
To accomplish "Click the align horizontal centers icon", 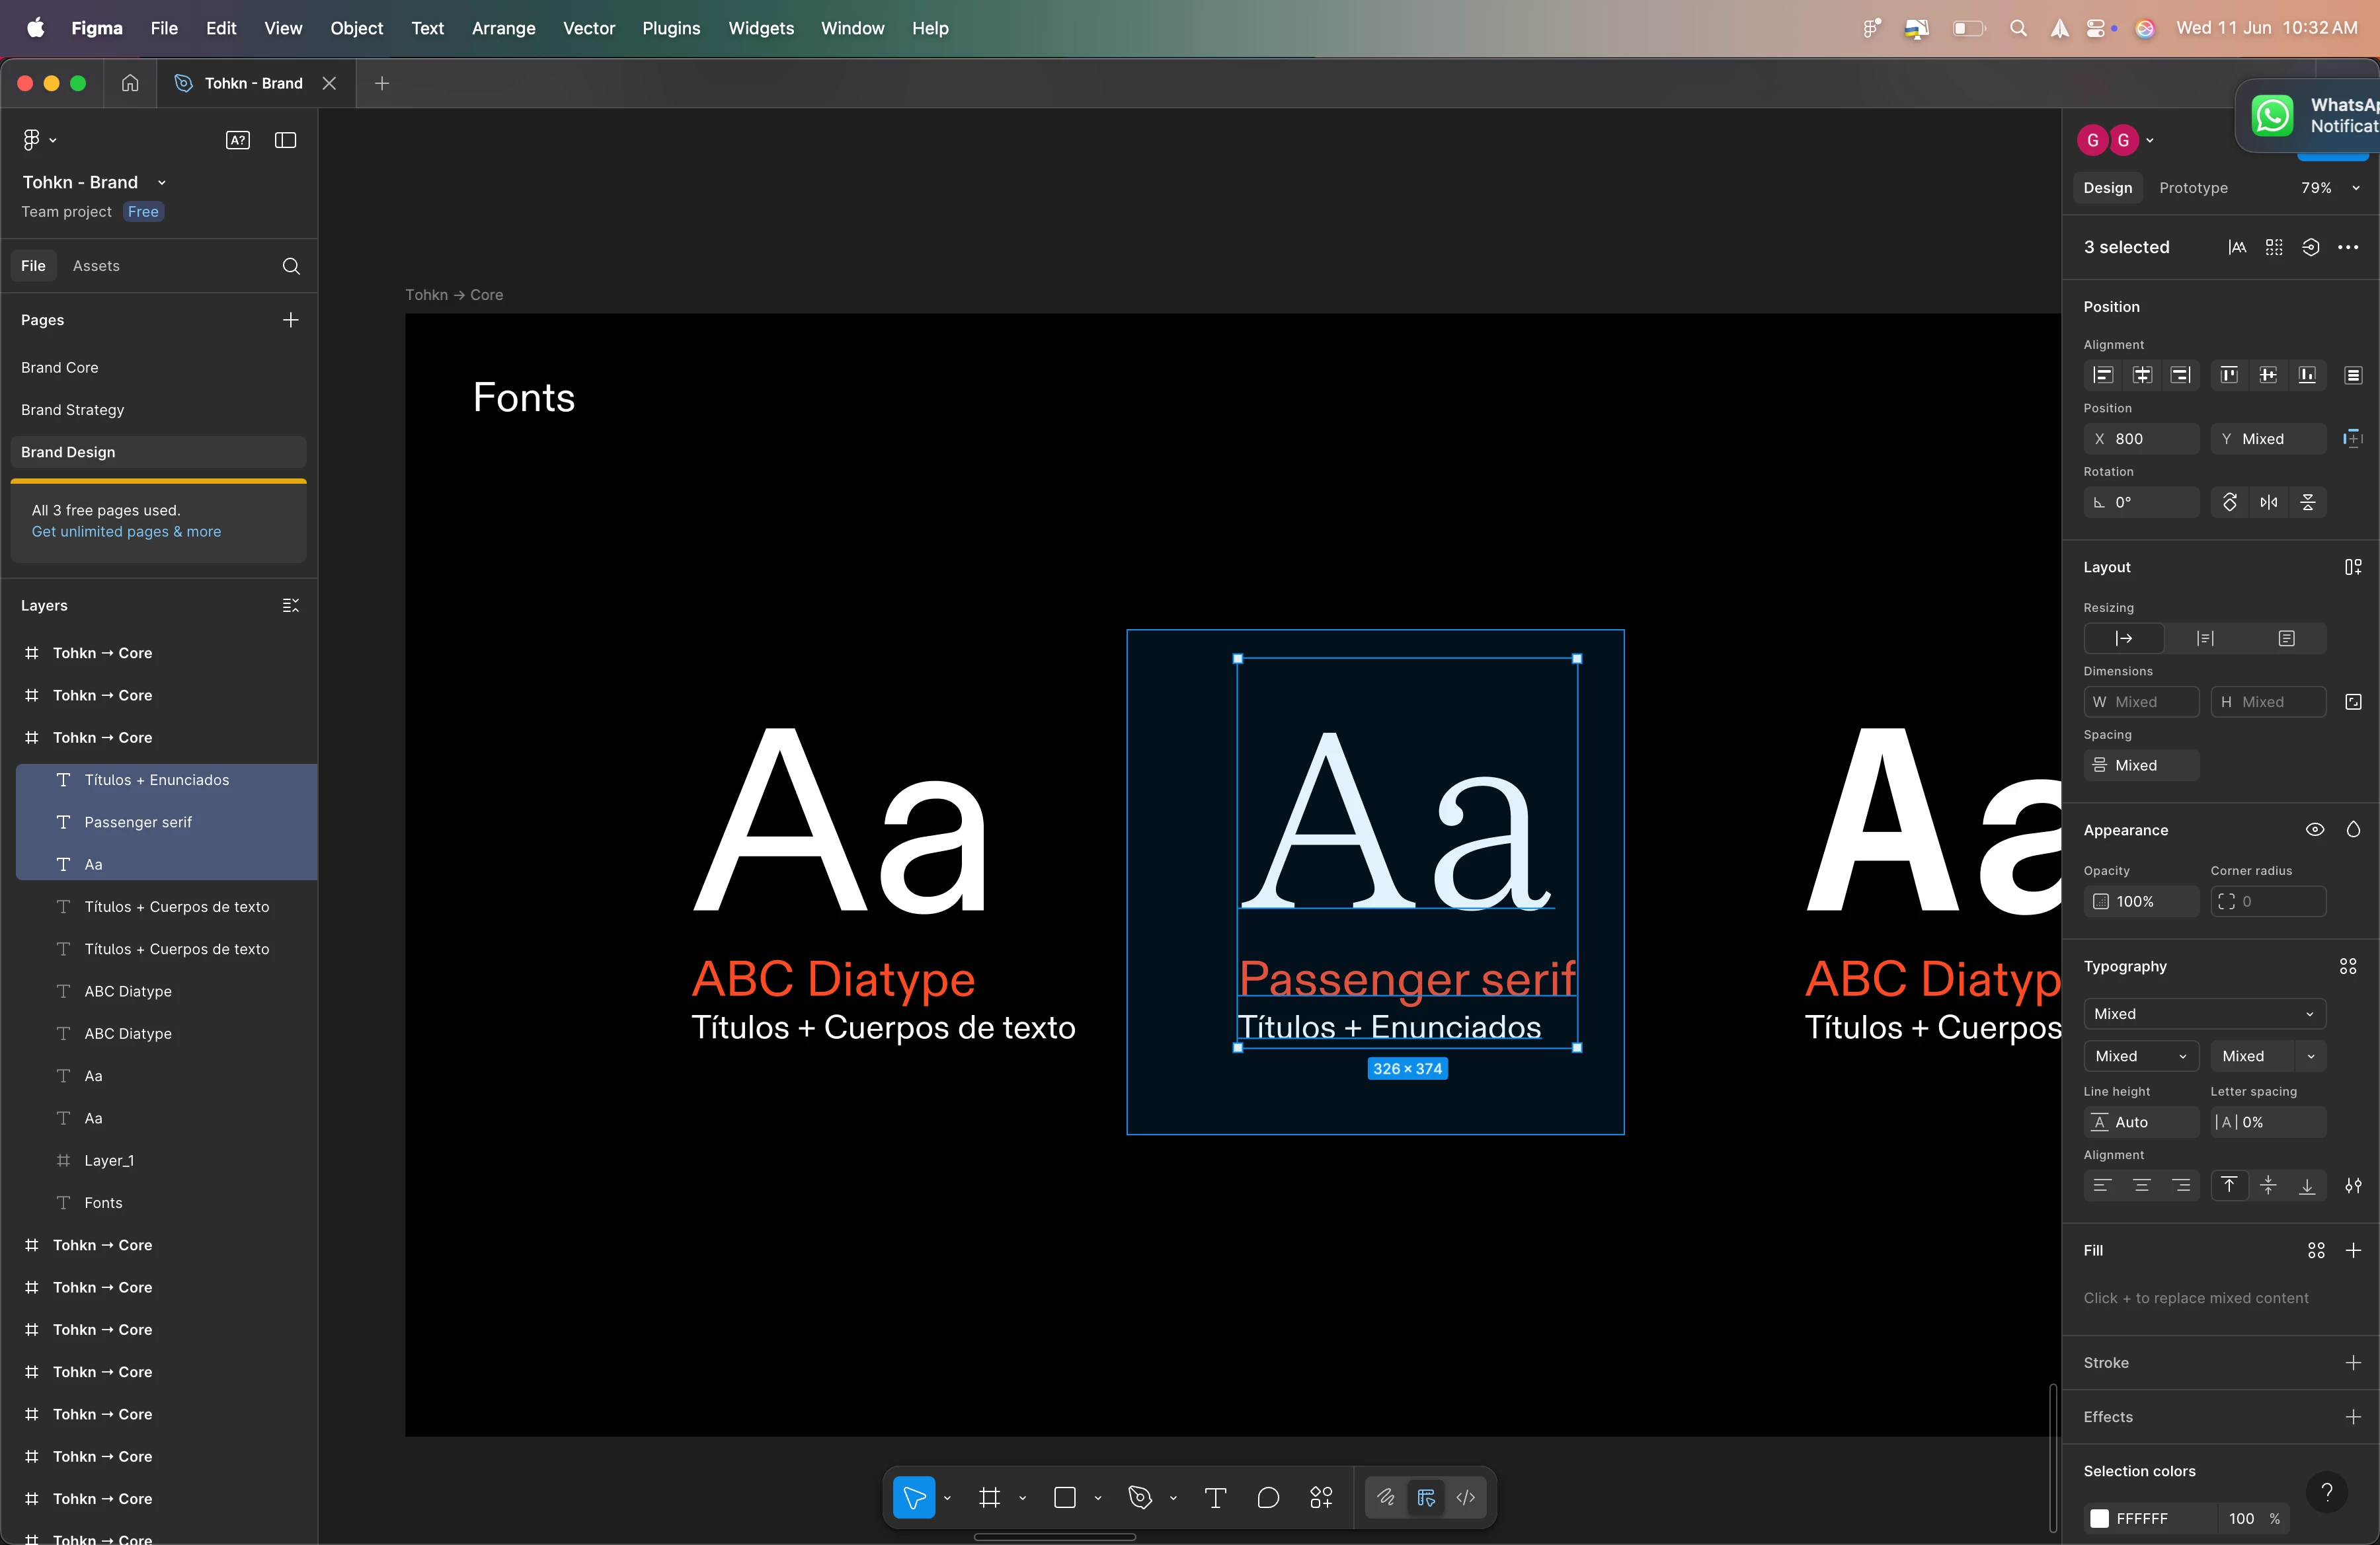I will [2142, 375].
